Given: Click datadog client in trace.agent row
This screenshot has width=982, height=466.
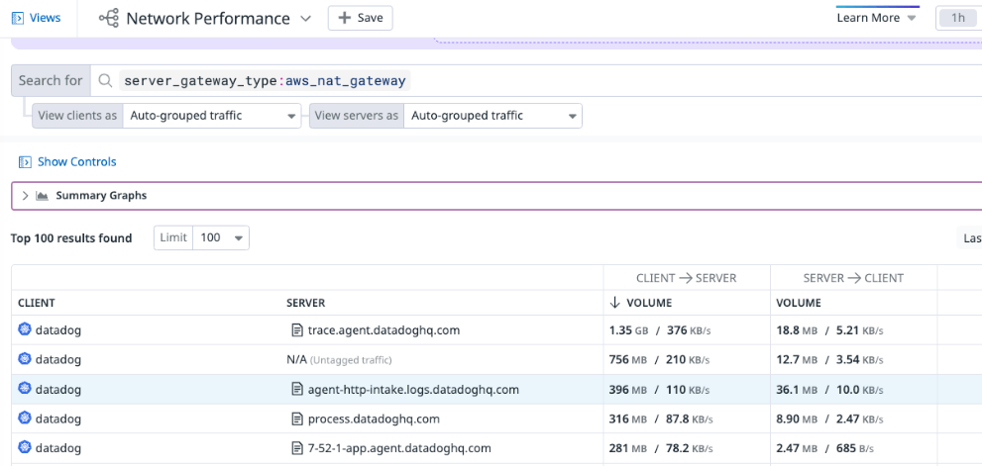Looking at the screenshot, I should click(x=57, y=330).
